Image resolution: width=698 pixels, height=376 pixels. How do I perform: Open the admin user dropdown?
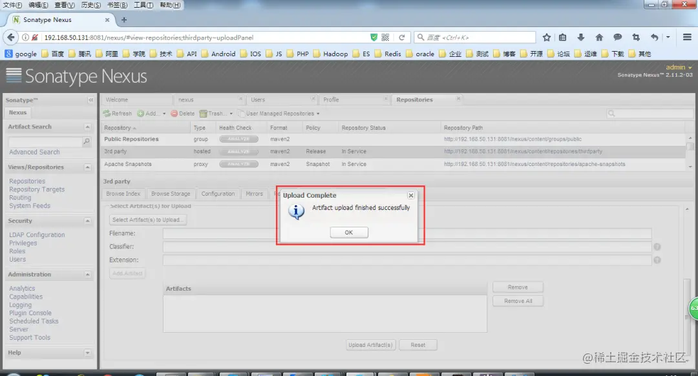click(x=679, y=67)
